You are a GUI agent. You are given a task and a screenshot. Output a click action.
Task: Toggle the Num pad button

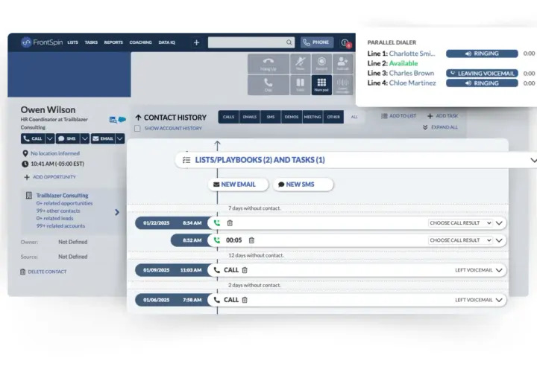(x=321, y=85)
